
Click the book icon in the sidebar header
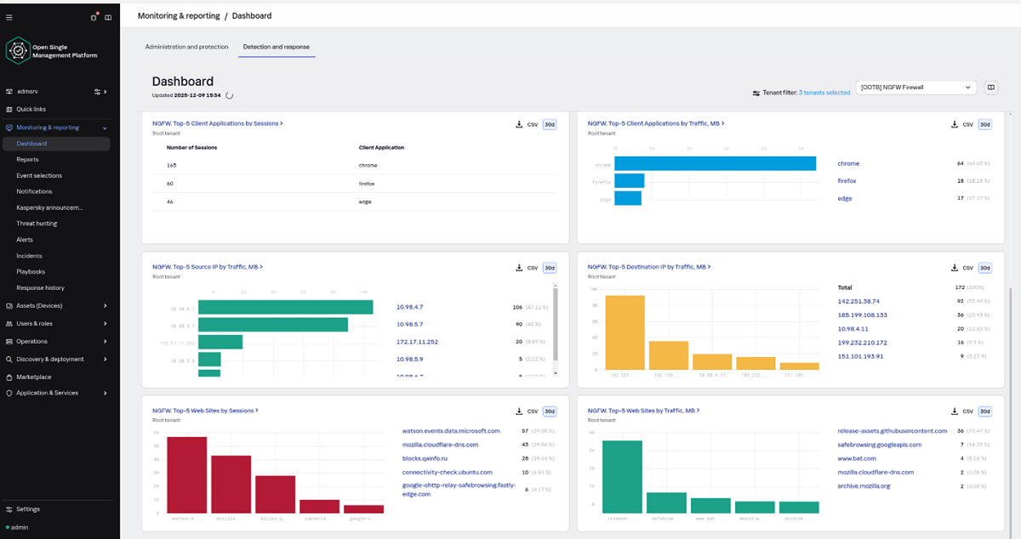point(108,17)
